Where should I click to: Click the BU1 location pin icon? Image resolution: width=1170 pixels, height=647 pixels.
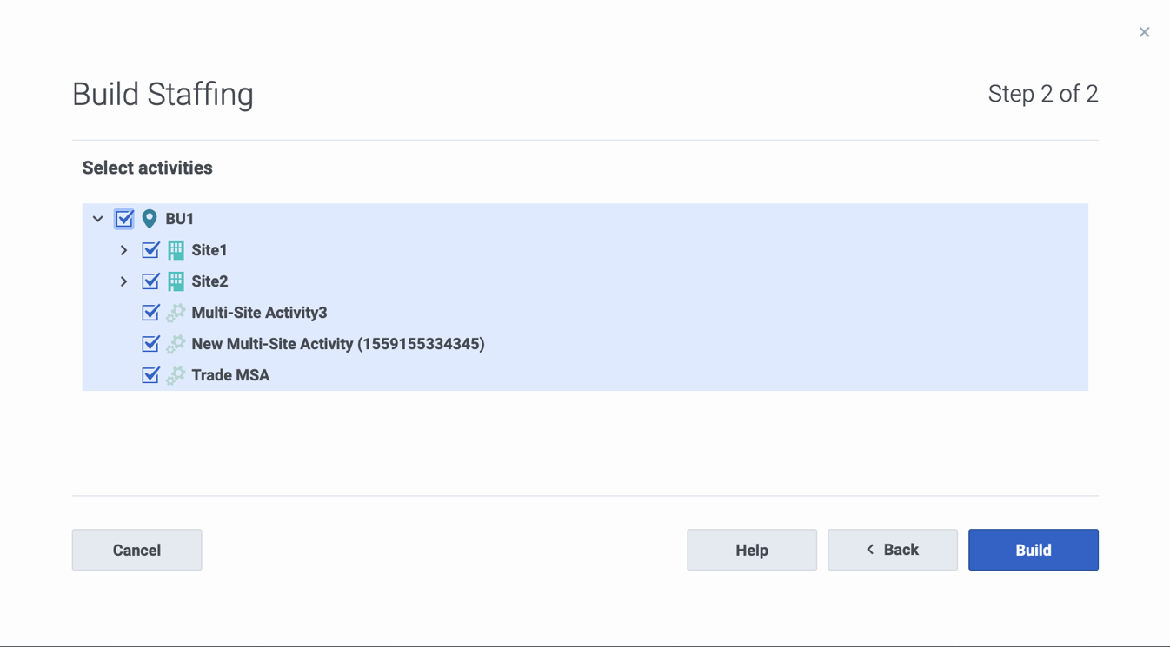click(150, 219)
